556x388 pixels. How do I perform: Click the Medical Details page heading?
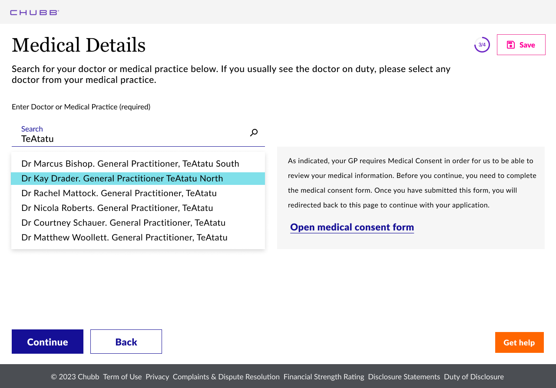[x=79, y=45]
